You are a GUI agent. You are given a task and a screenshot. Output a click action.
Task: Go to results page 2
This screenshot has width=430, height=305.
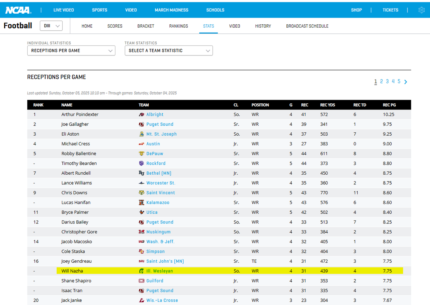coord(382,82)
